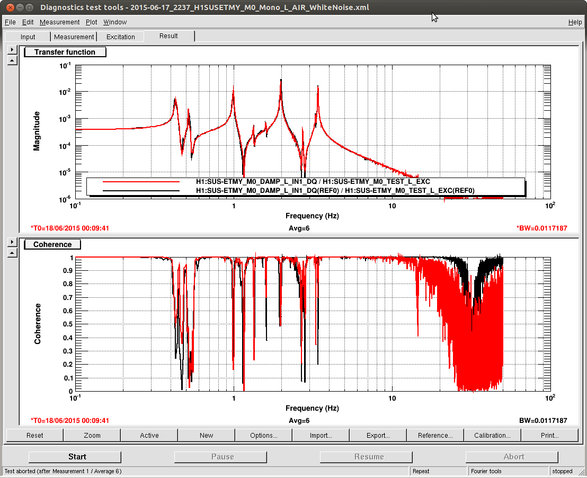Screen dimensions: 587x478
Task: Click the Magnitude axis label
Action: click(37, 131)
